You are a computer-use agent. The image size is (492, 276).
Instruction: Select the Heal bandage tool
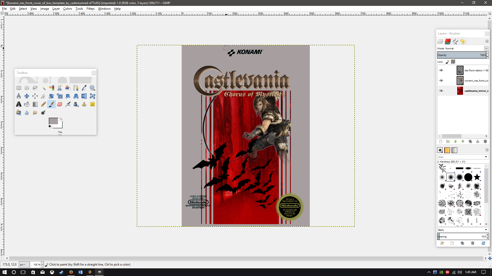[x=93, y=104]
